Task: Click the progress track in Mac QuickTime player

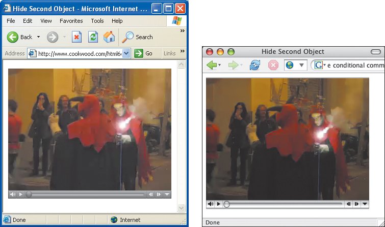Action: tap(283, 204)
